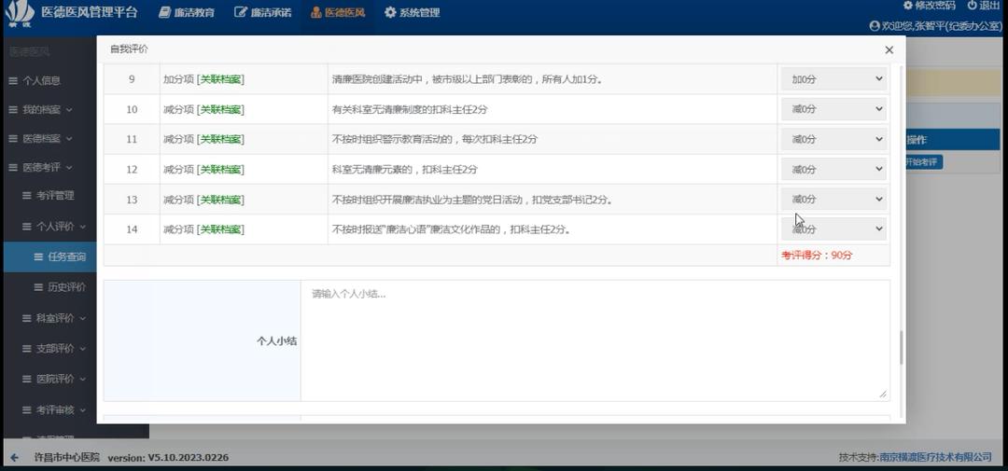Click 关联档案 link in row 12

click(x=220, y=170)
